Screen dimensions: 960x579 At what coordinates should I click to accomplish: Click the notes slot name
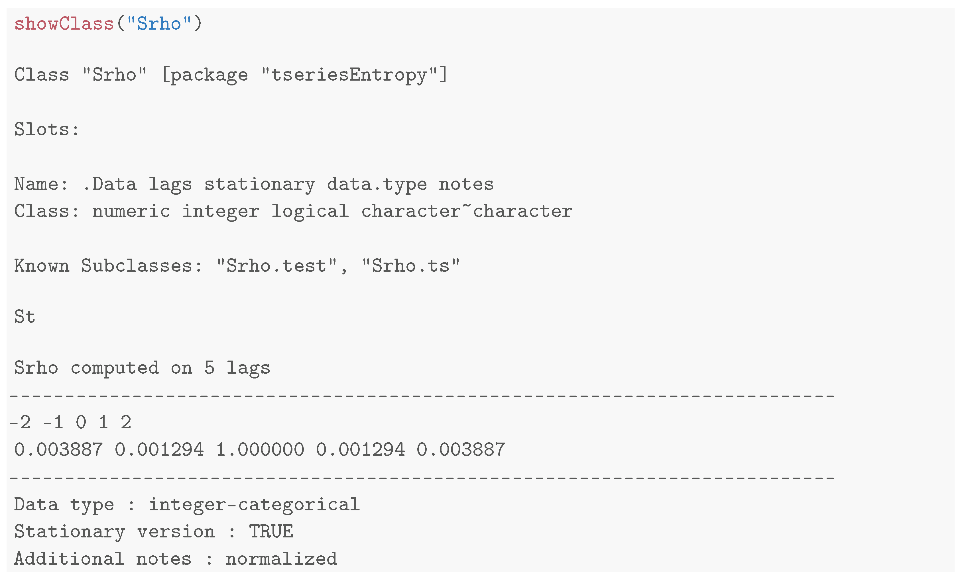(x=466, y=184)
